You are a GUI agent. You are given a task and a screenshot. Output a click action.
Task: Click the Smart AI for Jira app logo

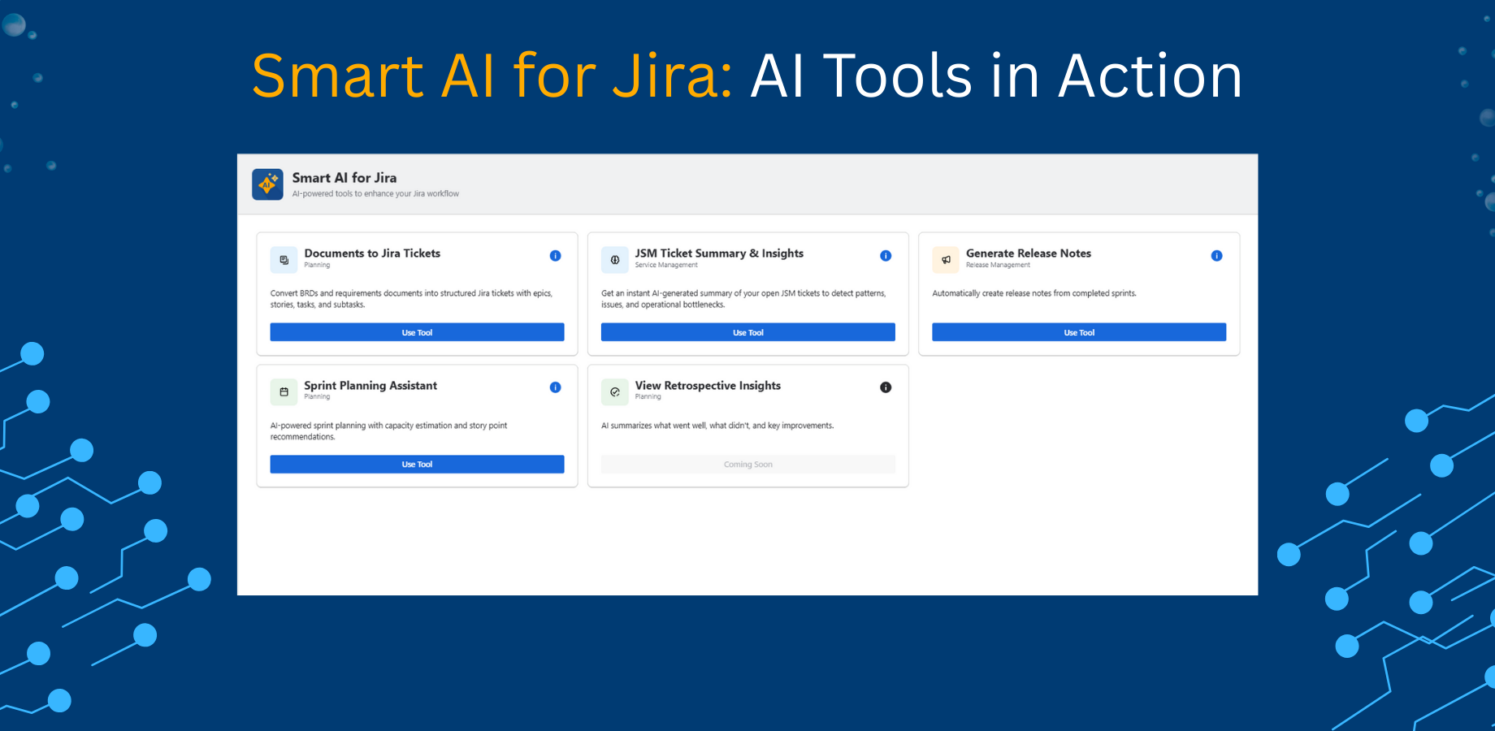[x=267, y=184]
